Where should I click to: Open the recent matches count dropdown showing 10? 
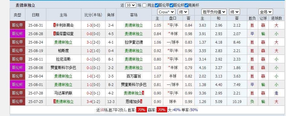tap(131, 5)
